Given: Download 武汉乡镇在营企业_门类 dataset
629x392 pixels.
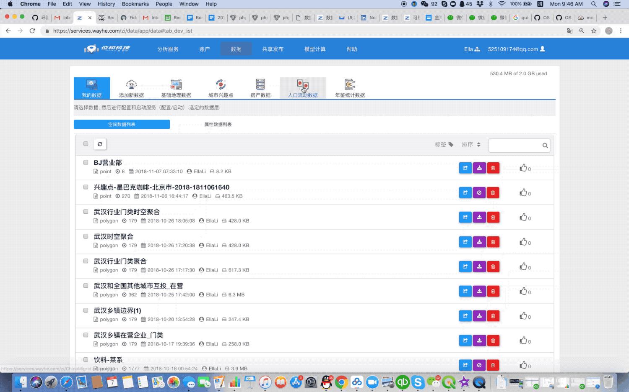Looking at the screenshot, I should [x=479, y=341].
